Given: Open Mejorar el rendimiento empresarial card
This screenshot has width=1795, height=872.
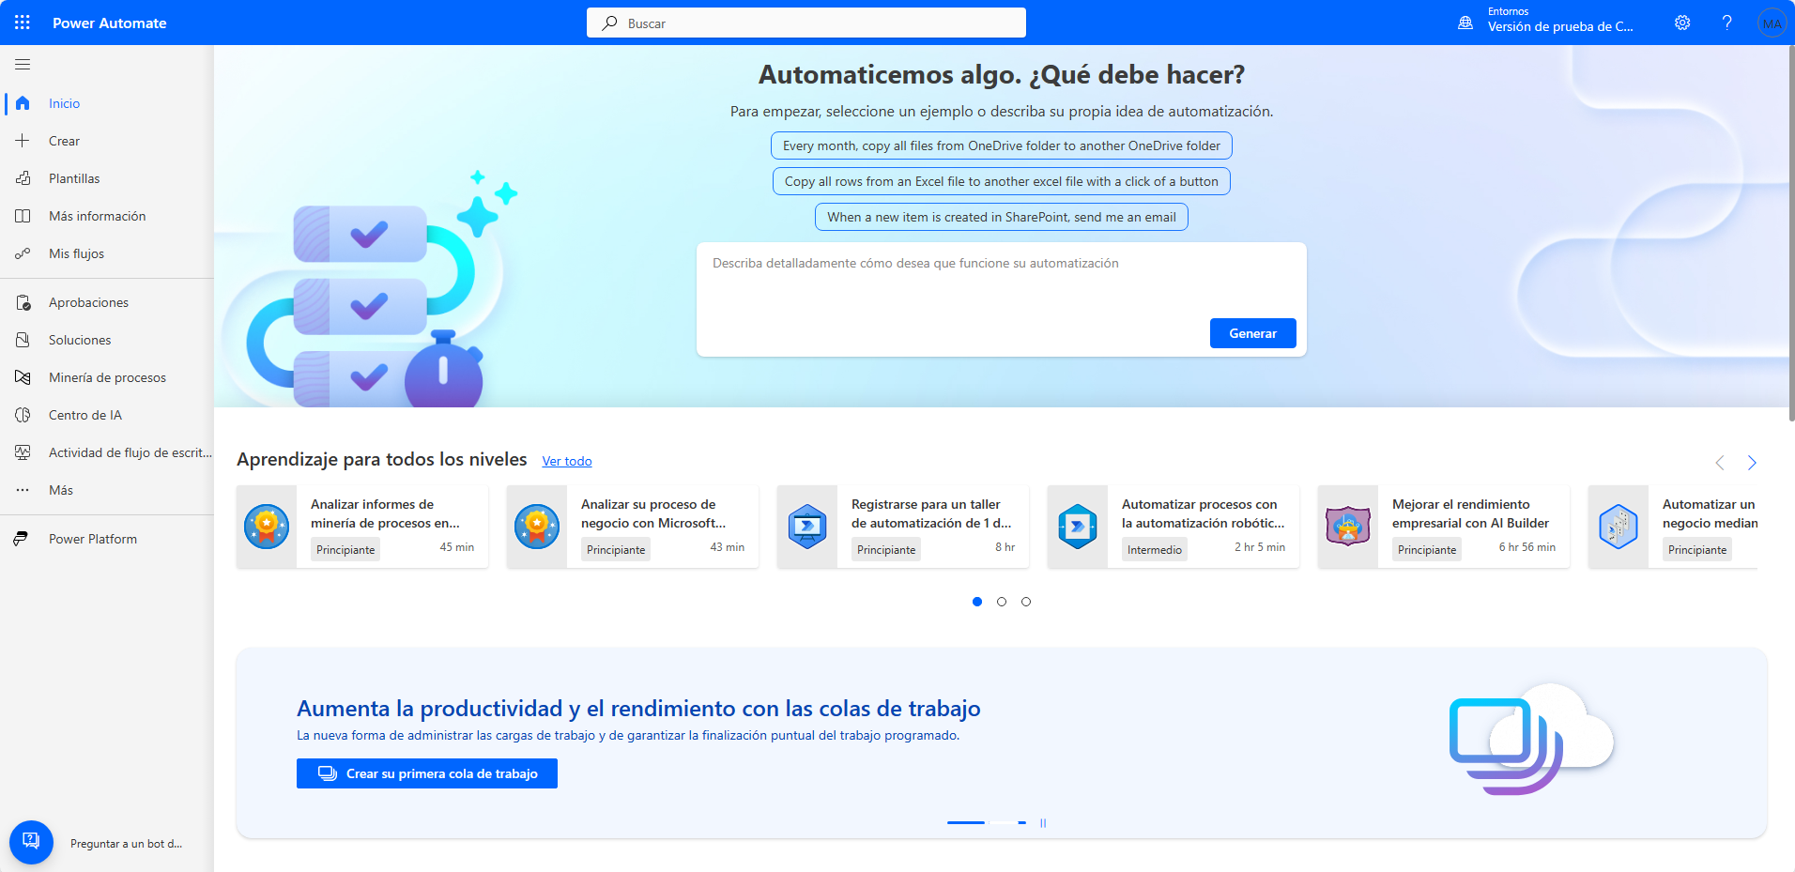Looking at the screenshot, I should pyautogui.click(x=1444, y=527).
